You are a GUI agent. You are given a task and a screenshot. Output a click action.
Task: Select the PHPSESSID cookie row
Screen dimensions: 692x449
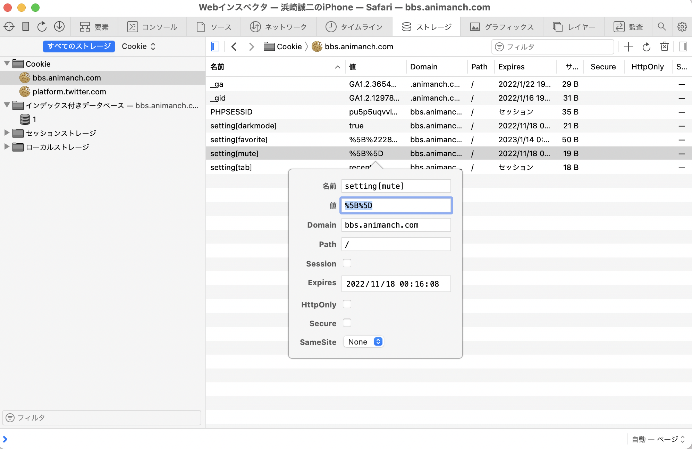[449, 112]
